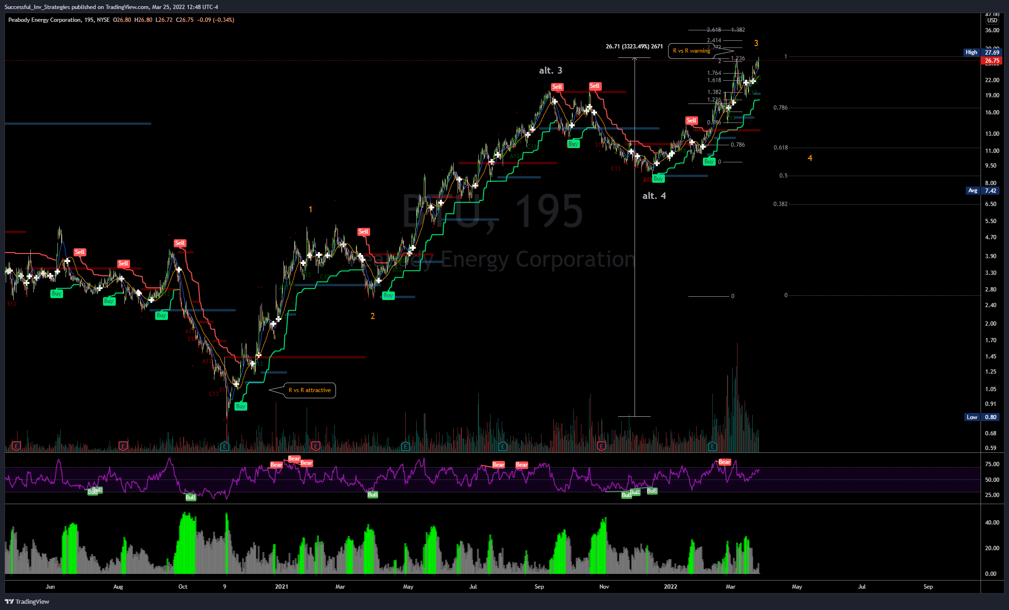Screen dimensions: 1009x610
Task: Click the 1.764 Fibonacci extension label
Action: coord(714,73)
